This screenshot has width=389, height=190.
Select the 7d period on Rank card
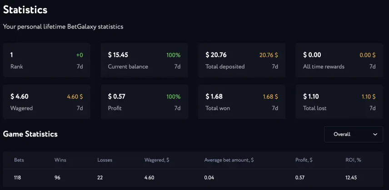80,67
